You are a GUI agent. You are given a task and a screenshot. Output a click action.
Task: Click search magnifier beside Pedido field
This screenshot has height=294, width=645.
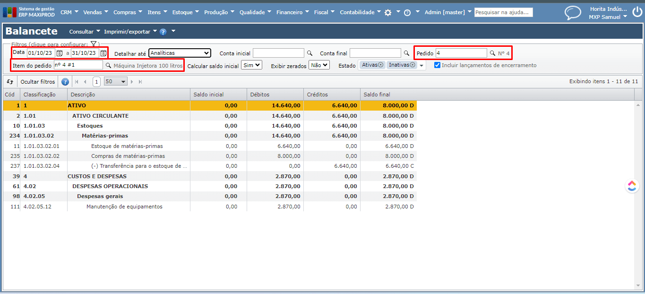click(492, 53)
